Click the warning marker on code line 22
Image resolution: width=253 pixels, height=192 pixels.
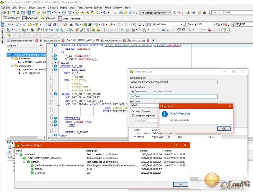pos(55,118)
